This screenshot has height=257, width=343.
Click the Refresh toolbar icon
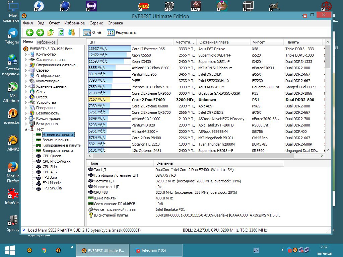point(61,32)
